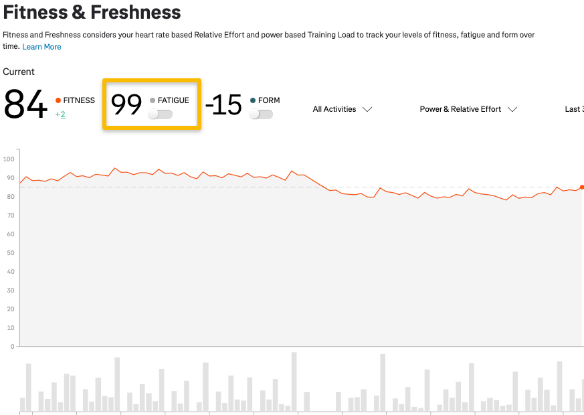Toggle the Fatigue switch on
Screen dimensions: 584x415
click(x=161, y=114)
